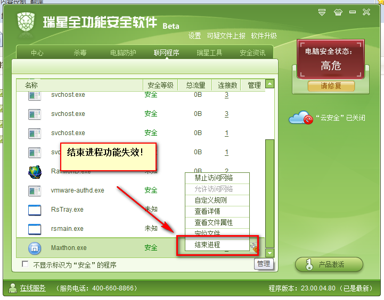
Task: Open the 软件升级 link
Action: [264, 36]
